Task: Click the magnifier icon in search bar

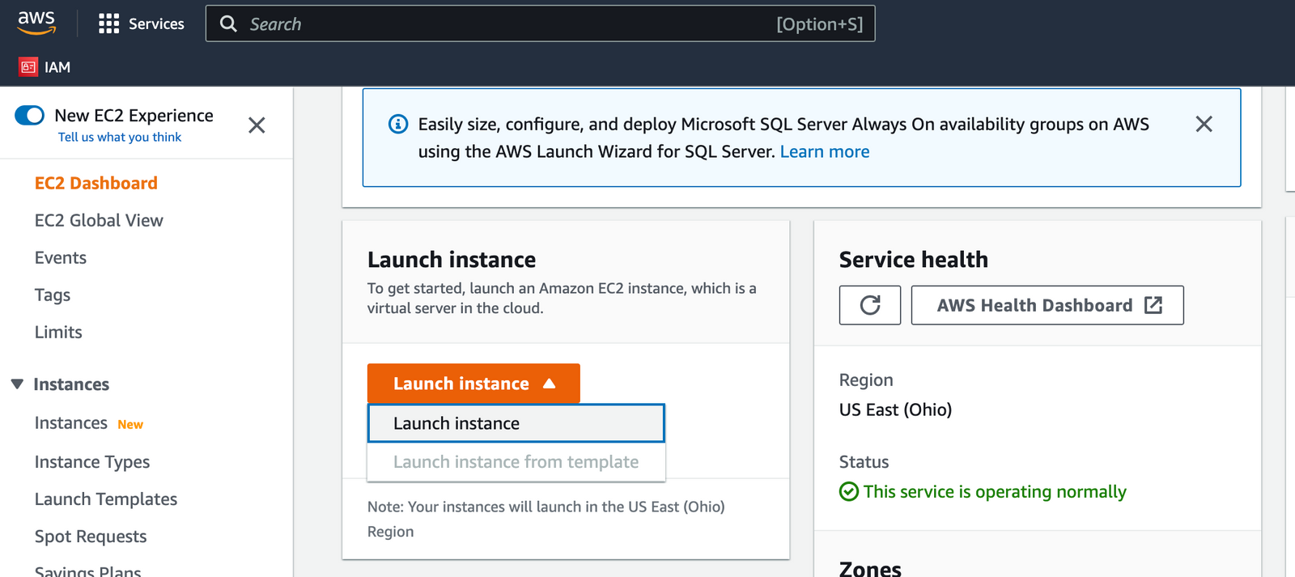Action: 229,23
